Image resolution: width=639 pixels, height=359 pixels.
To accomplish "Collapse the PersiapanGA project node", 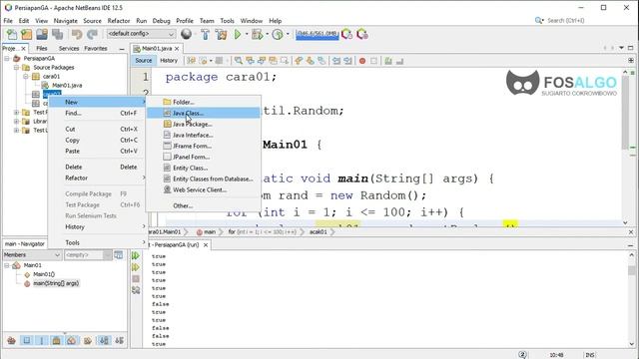I will (x=7, y=58).
